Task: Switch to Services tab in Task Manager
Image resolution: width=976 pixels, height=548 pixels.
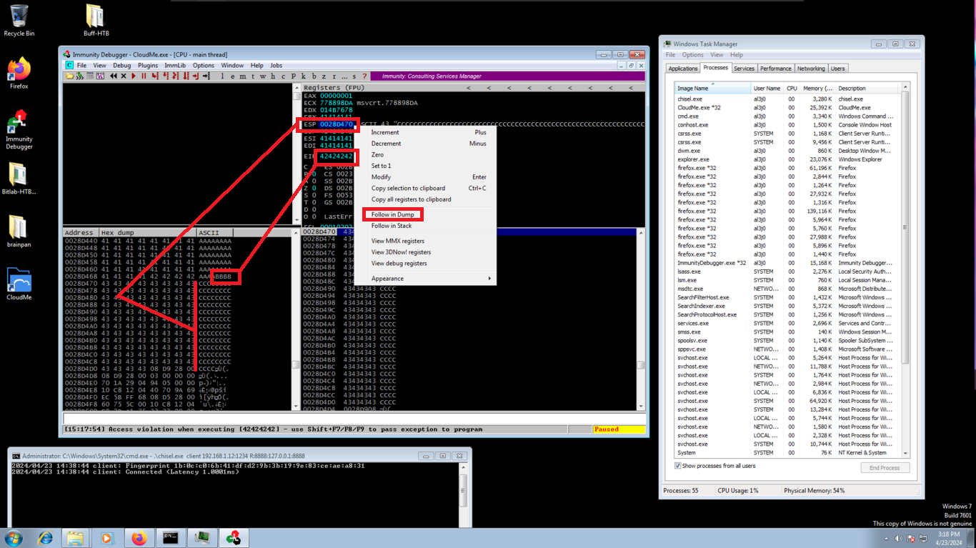Action: coord(744,69)
